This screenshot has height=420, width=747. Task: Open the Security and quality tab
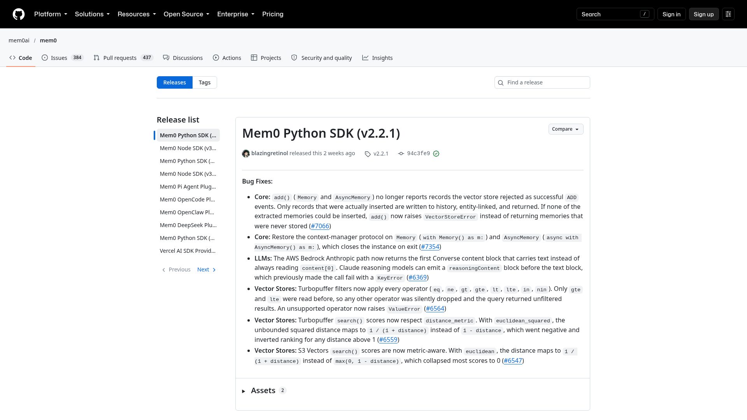coord(321,58)
